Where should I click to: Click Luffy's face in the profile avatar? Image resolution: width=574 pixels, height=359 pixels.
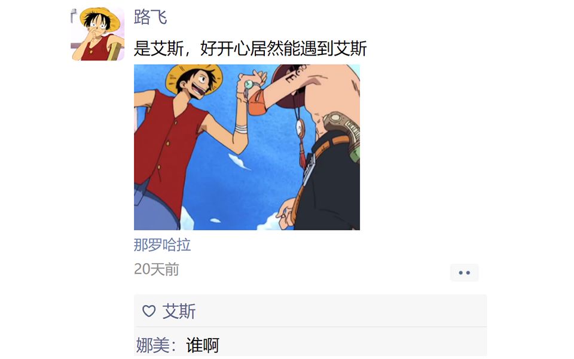(x=96, y=26)
